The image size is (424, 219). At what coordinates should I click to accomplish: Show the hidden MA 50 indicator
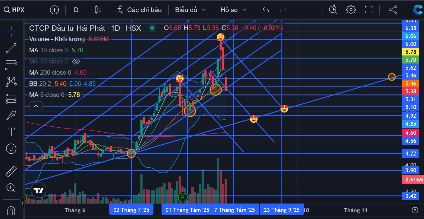(76, 61)
